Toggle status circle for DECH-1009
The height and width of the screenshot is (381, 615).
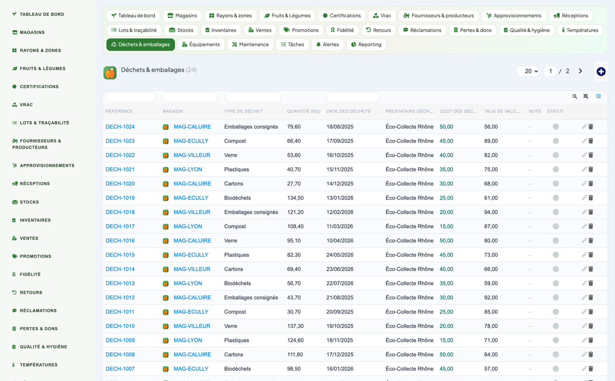pos(556,340)
